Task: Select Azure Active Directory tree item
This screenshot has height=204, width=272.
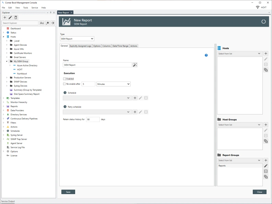Action: [27, 66]
